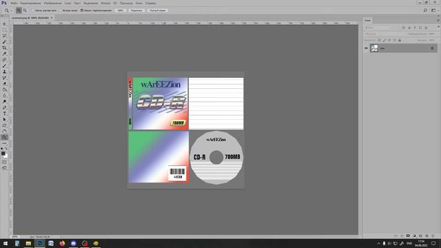Select the Healing Brush tool

tap(4, 60)
